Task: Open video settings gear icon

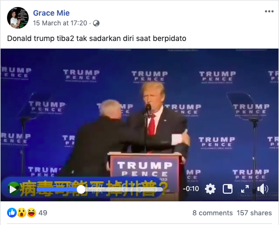Action: coord(210,189)
